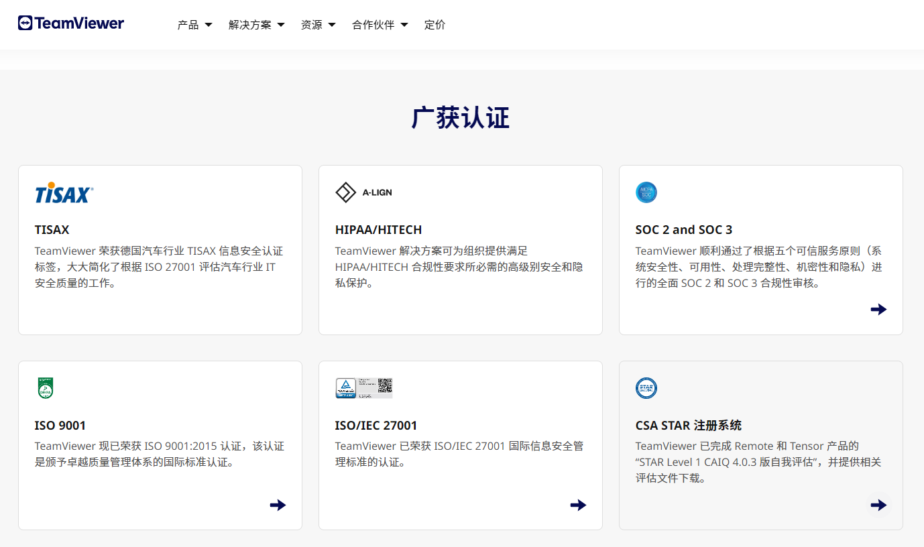Open the 合作伙伴 menu
This screenshot has width=924, height=547.
coord(380,25)
